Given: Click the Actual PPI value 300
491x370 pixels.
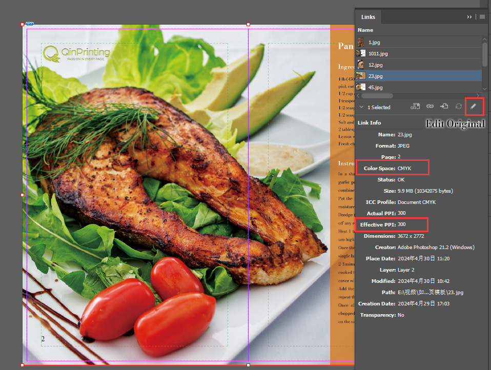Looking at the screenshot, I should click(x=401, y=213).
